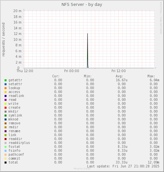Click the readlink legend label
Viewport: 164px width, 172px height.
pyautogui.click(x=16, y=96)
